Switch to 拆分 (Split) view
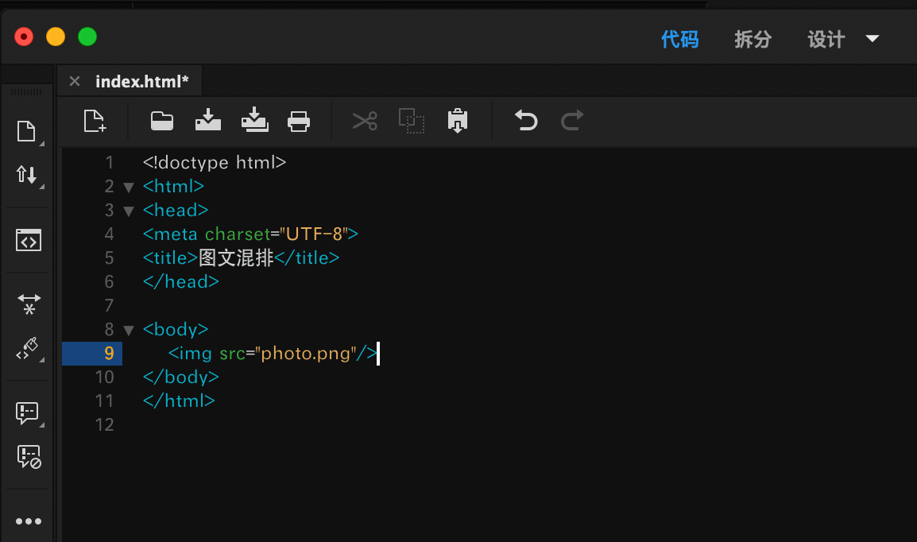Viewport: 917px width, 542px height. (x=753, y=39)
